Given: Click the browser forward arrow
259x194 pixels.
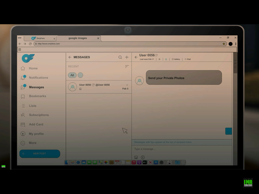Looking at the screenshot, I should click(x=25, y=44).
